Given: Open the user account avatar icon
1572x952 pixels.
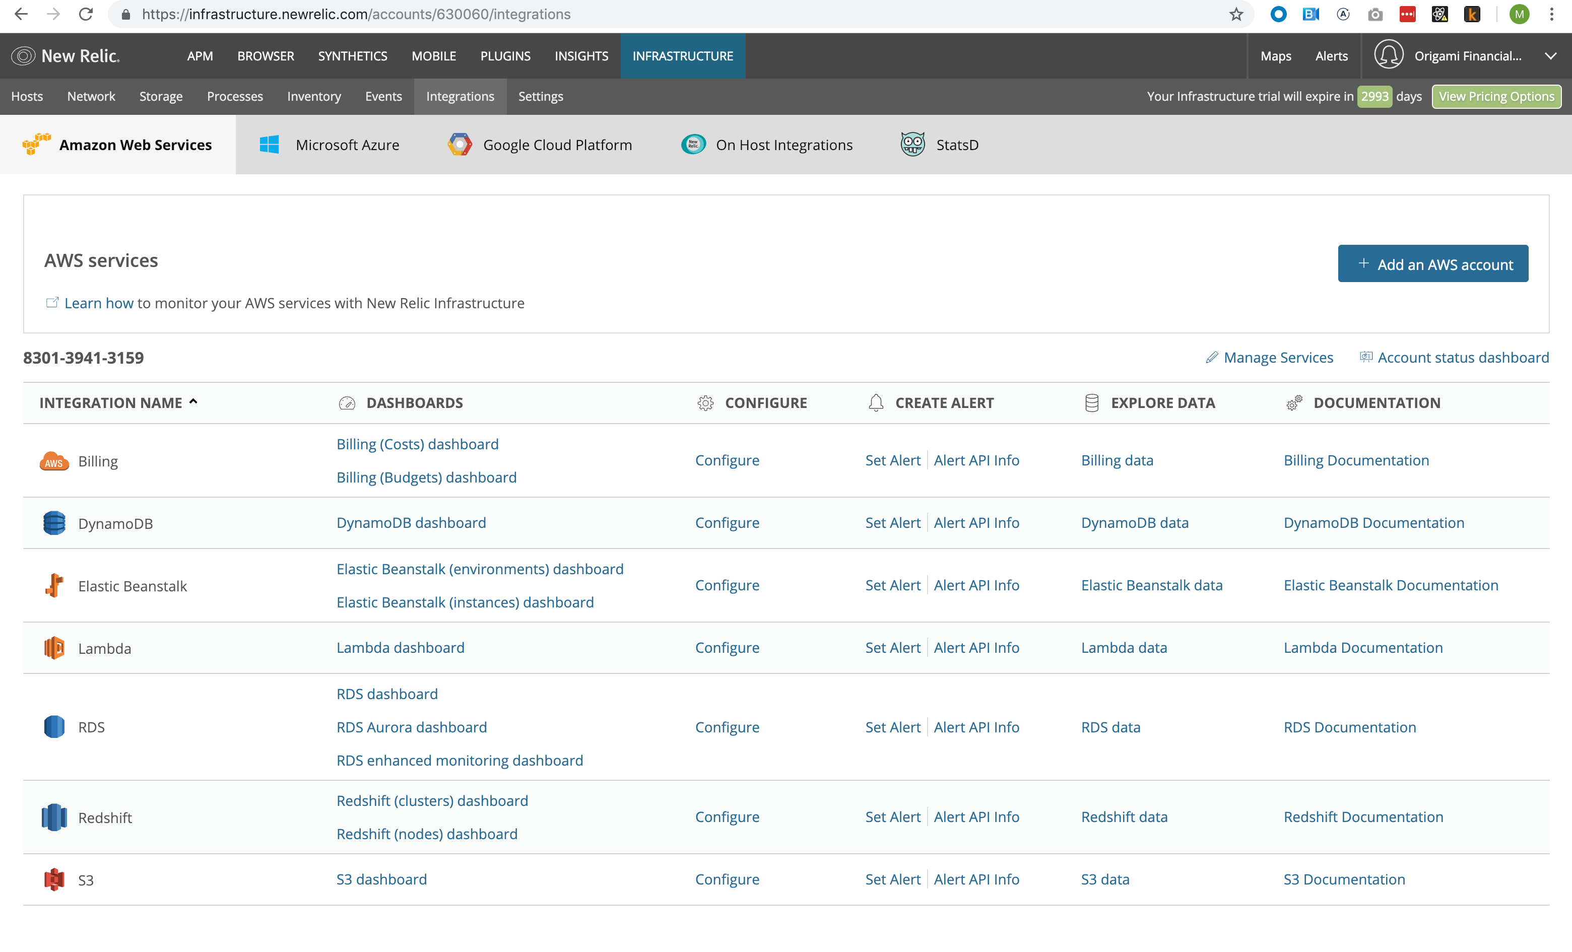Looking at the screenshot, I should pyautogui.click(x=1388, y=55).
